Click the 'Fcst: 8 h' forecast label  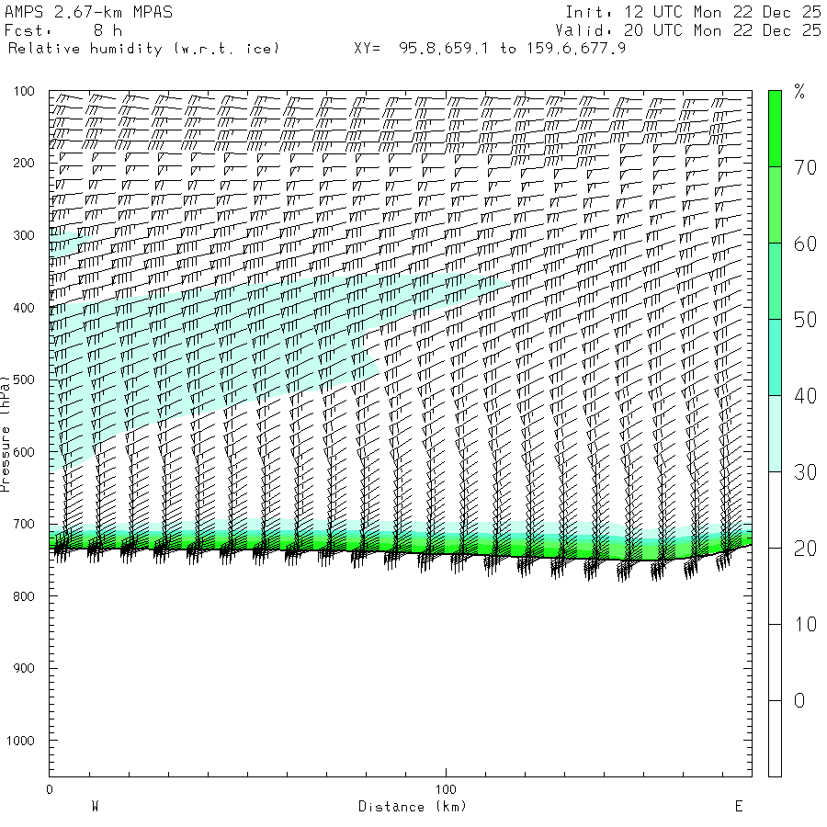click(x=63, y=30)
